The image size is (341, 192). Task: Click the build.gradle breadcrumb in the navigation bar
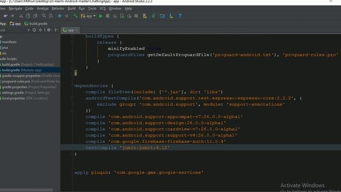[x=36, y=23]
